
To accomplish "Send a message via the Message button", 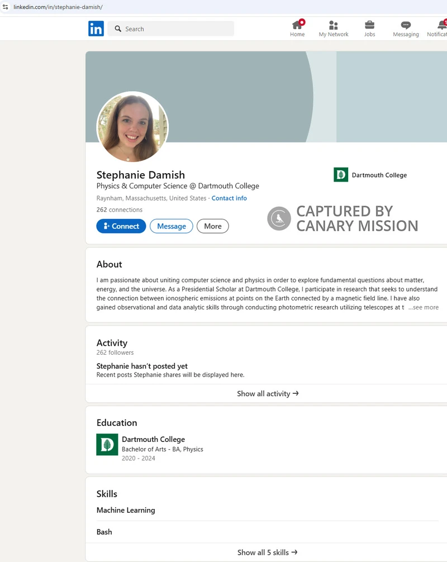I will (172, 226).
